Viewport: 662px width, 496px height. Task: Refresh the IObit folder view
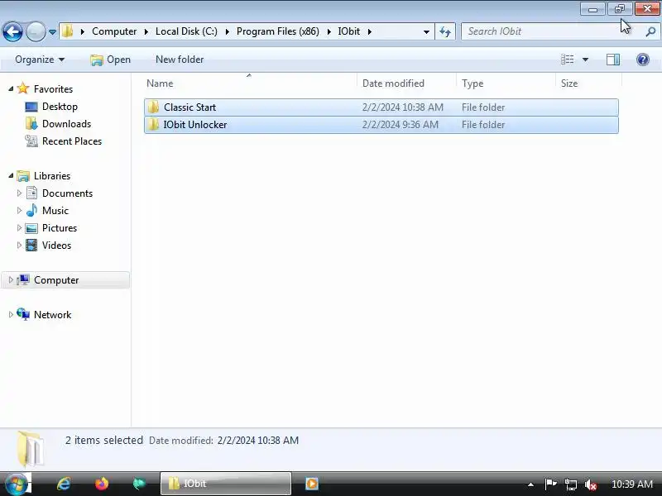pyautogui.click(x=445, y=31)
